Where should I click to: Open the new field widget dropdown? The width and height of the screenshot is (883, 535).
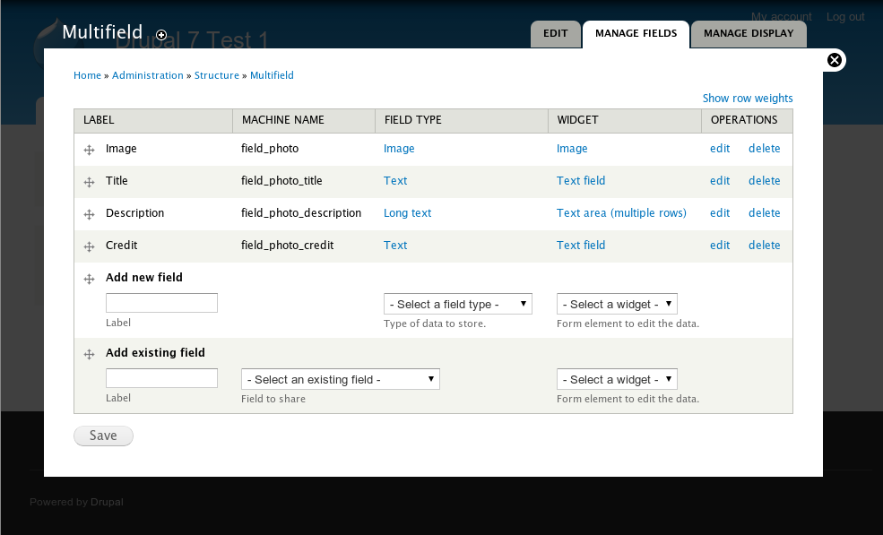click(617, 304)
